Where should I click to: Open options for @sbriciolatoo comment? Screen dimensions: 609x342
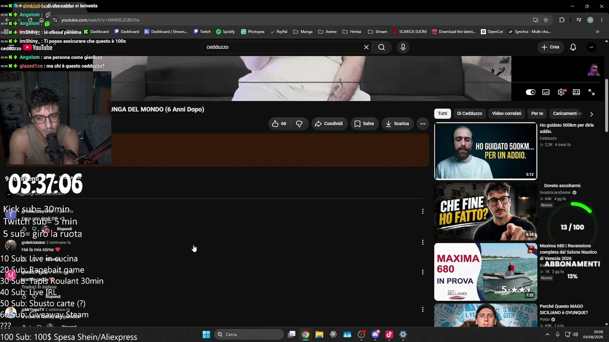click(422, 242)
